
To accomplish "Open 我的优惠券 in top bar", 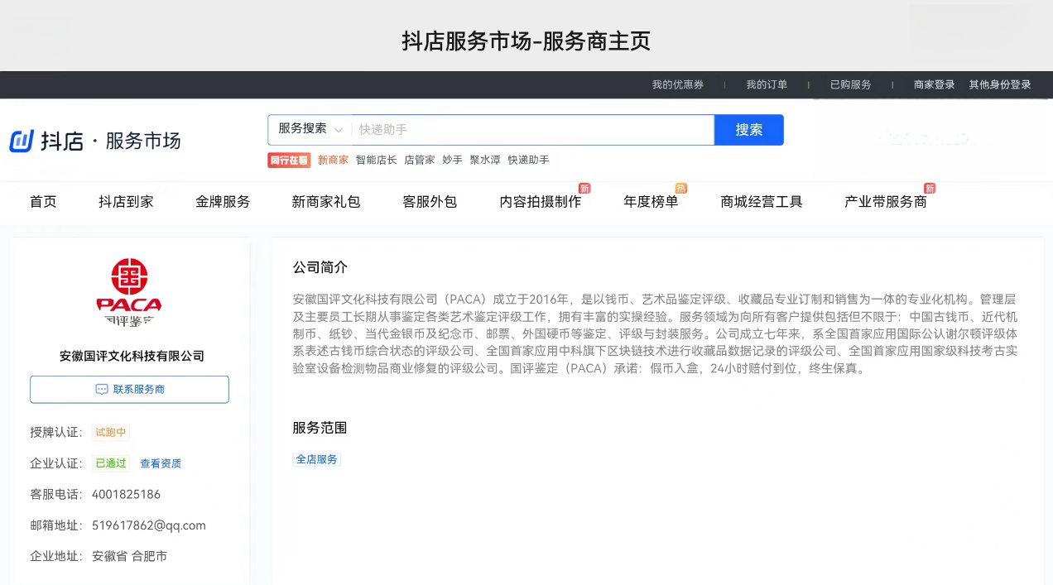I will pos(677,84).
